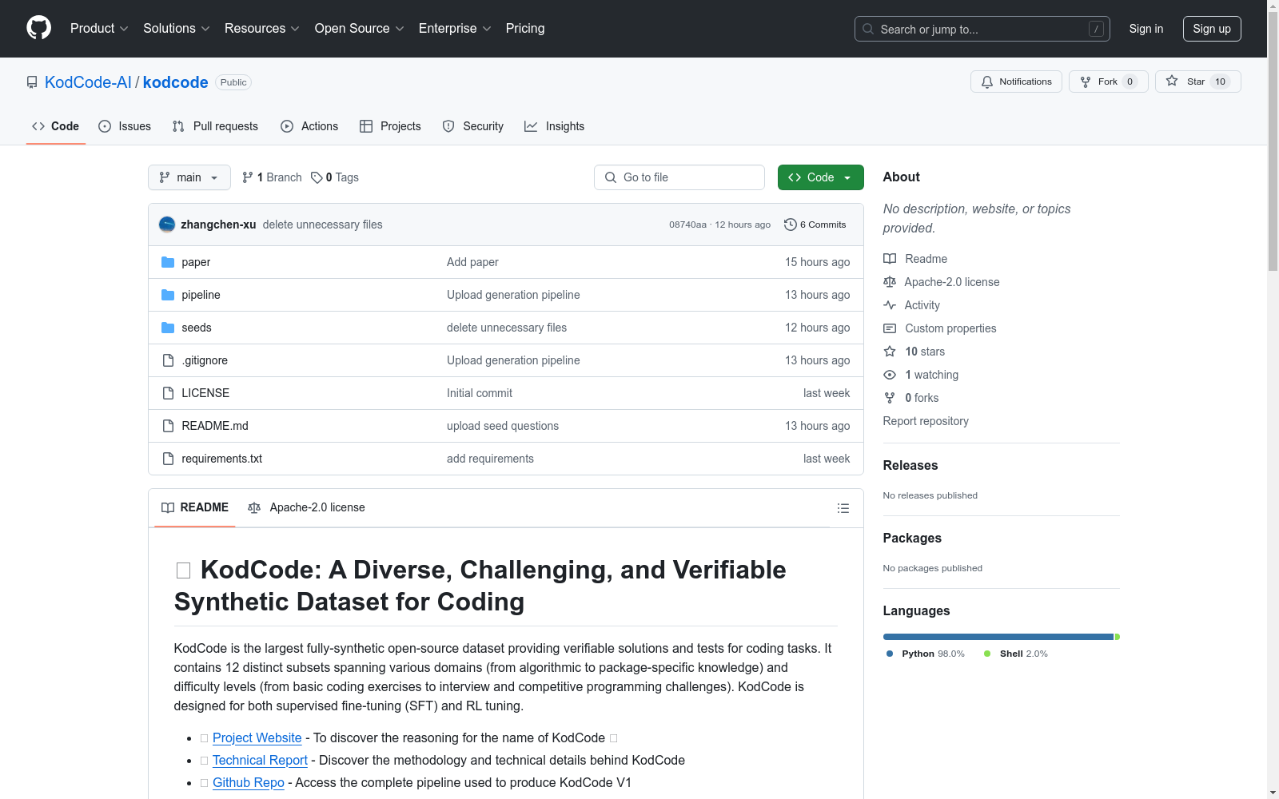Click the seeds folder icon
1279x799 pixels.
coord(168,328)
